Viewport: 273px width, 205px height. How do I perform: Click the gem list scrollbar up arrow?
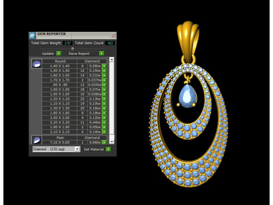point(111,59)
